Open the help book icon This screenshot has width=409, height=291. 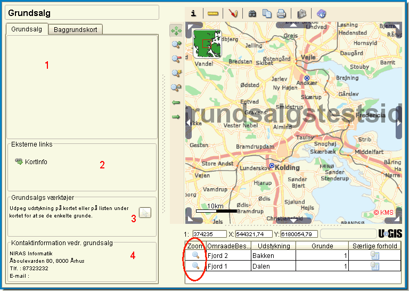tap(321, 13)
